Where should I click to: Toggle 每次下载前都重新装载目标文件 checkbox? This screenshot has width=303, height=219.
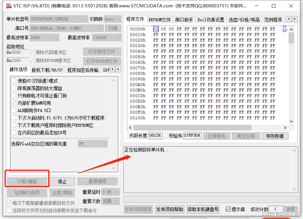(9, 203)
